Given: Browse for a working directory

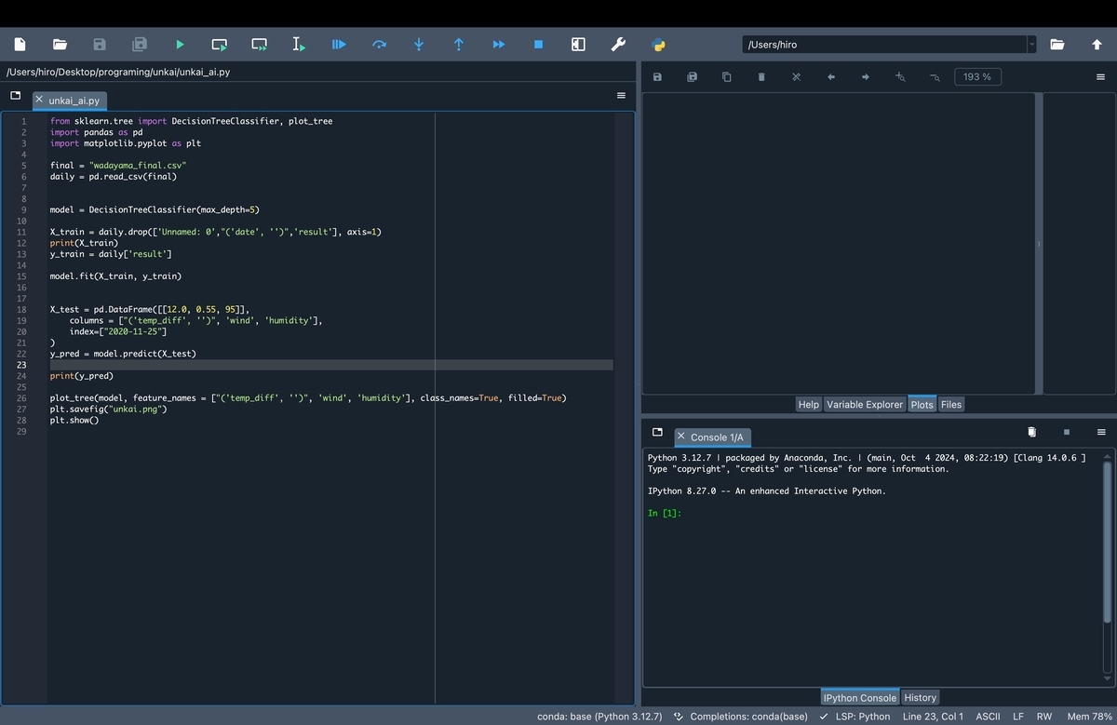Looking at the screenshot, I should click(1056, 44).
